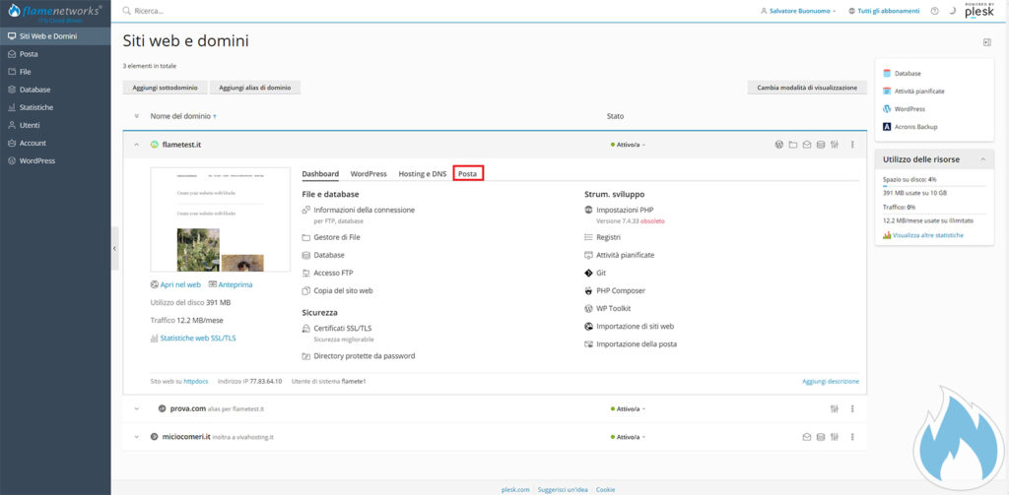Select Statistiche in the left sidebar
The height and width of the screenshot is (495, 1009).
click(x=36, y=107)
